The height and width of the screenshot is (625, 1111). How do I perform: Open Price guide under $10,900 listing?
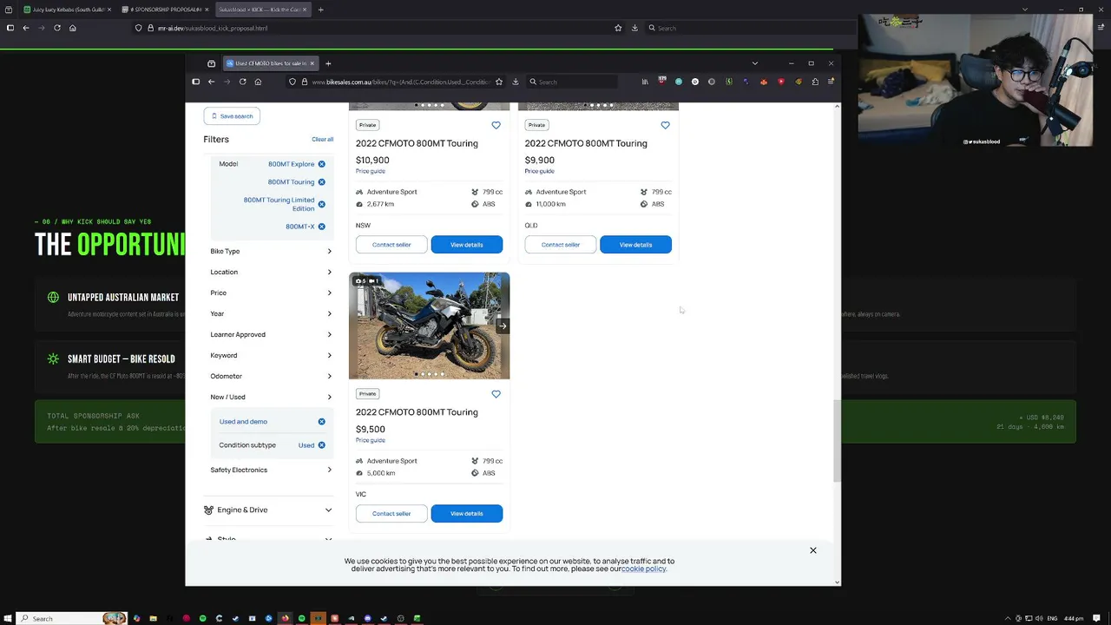[x=371, y=171]
